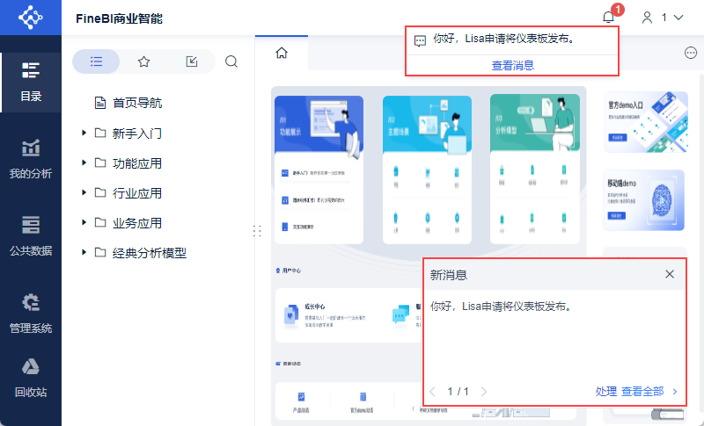
Task: Select 目录 in the left navigation
Action: coord(31,83)
